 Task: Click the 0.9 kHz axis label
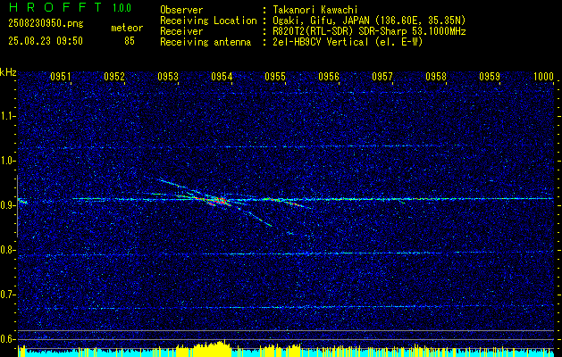7,205
